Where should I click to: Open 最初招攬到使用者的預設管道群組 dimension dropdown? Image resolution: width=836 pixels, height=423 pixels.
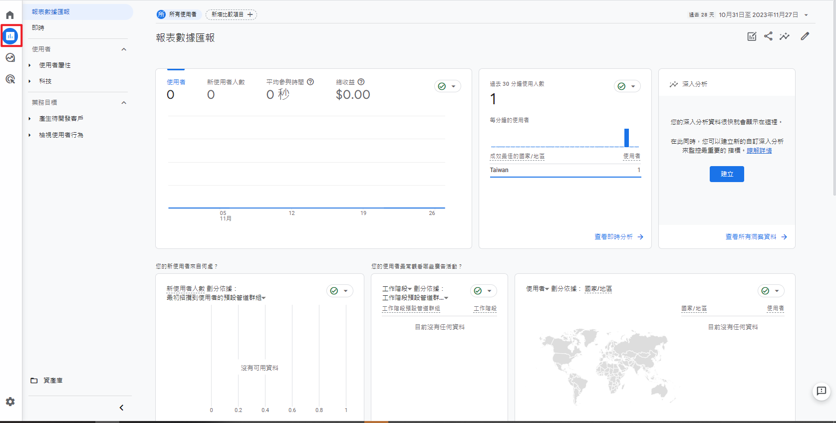216,298
